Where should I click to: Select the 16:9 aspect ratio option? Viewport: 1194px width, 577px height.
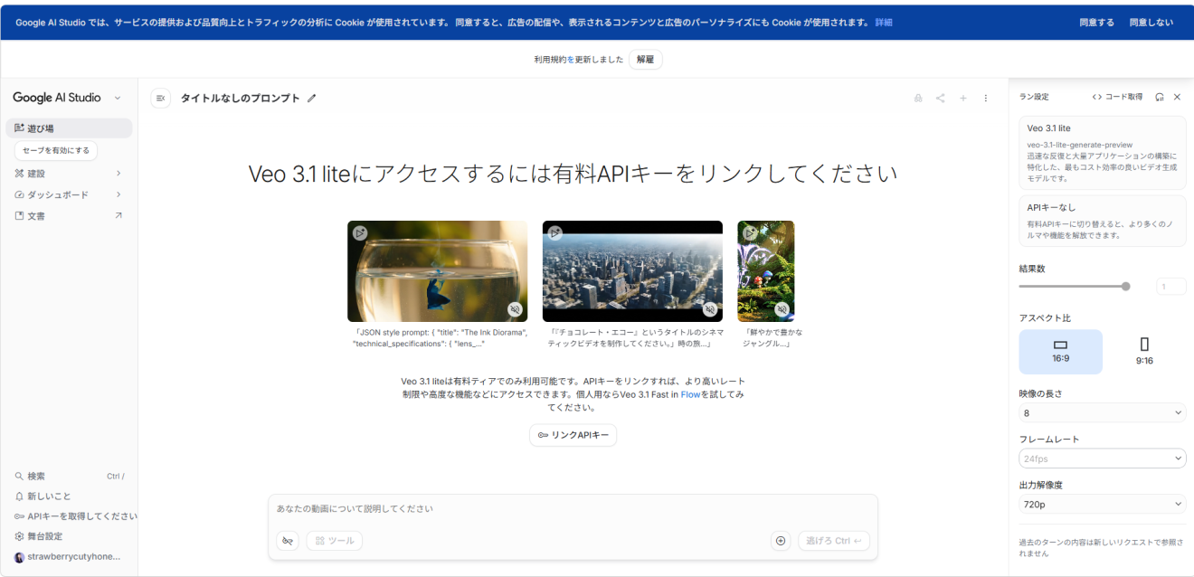1060,351
